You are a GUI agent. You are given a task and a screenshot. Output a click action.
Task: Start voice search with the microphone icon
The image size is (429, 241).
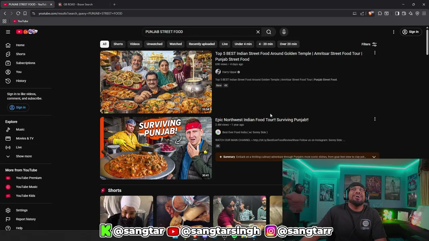(x=284, y=32)
